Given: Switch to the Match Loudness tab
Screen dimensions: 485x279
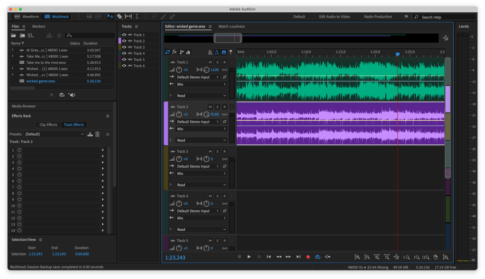Looking at the screenshot, I should (231, 26).
